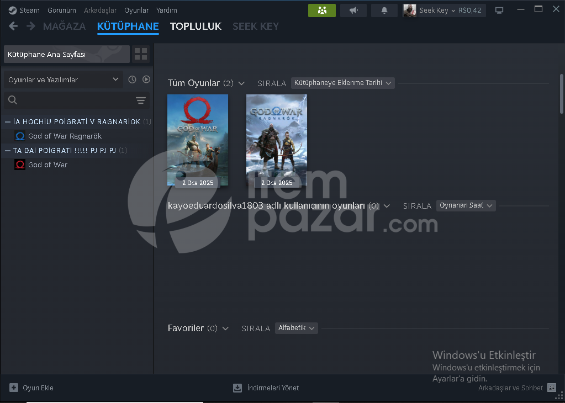Image resolution: width=565 pixels, height=403 pixels.
Task: Click the library search field
Action: pyautogui.click(x=76, y=100)
